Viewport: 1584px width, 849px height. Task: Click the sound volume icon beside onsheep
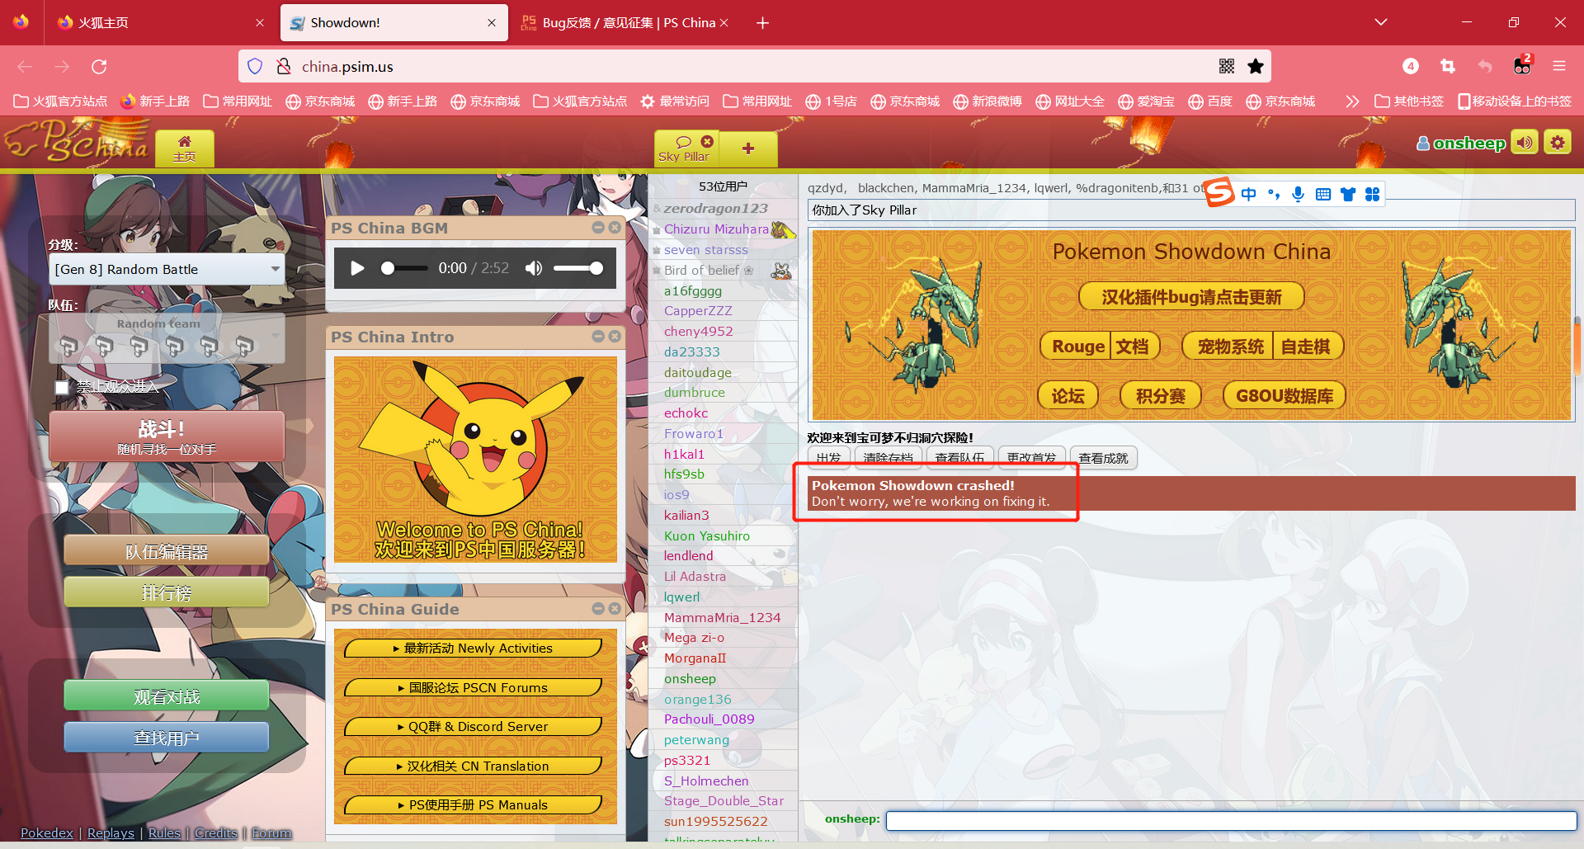1524,143
